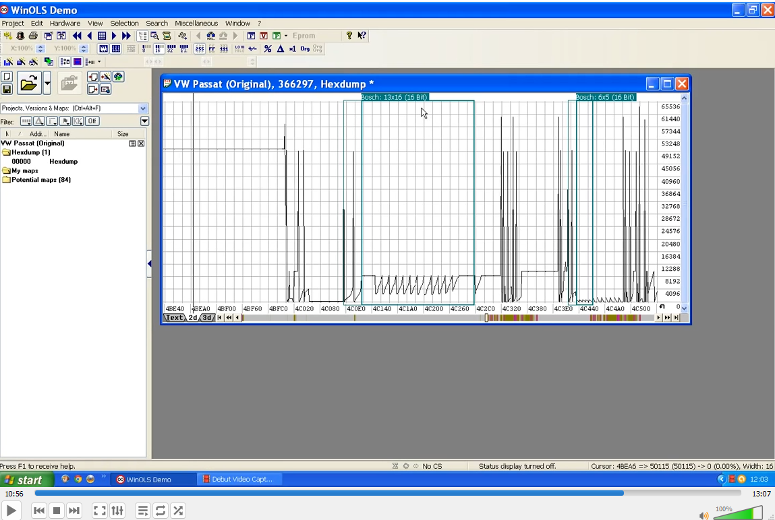Click the What's This pointer help icon

pos(362,36)
